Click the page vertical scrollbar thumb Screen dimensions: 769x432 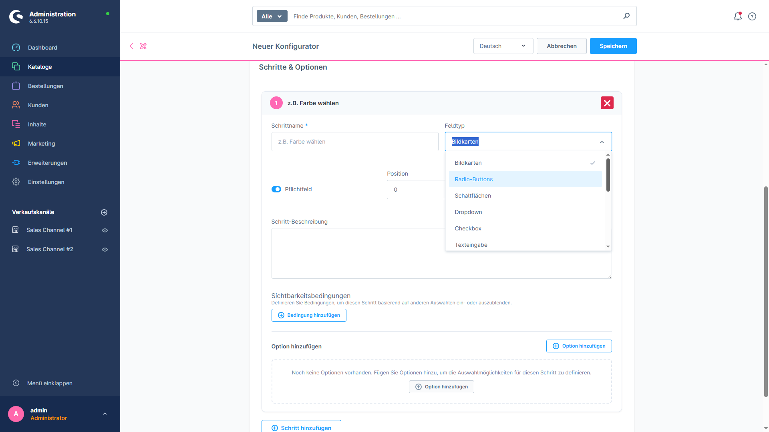(x=766, y=292)
